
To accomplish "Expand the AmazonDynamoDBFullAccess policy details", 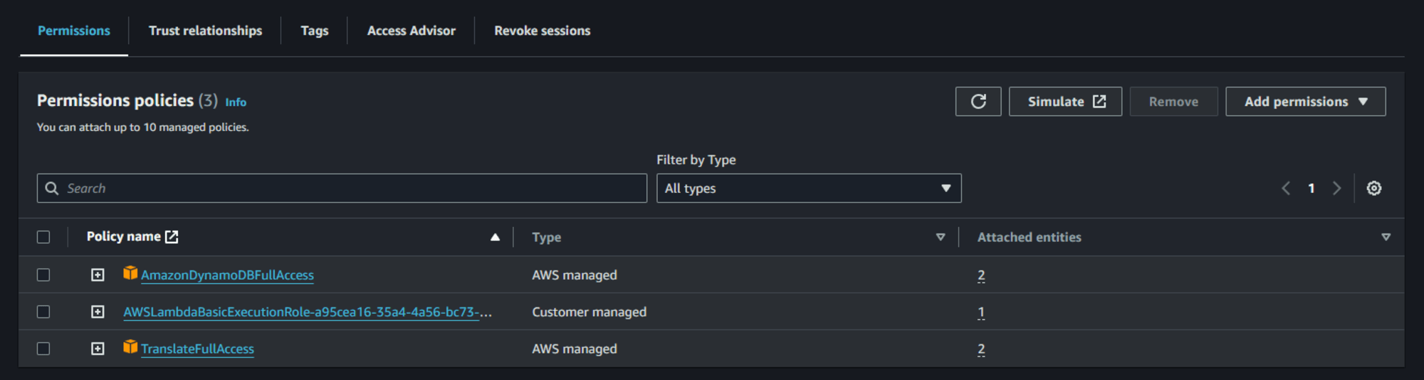I will (x=98, y=275).
